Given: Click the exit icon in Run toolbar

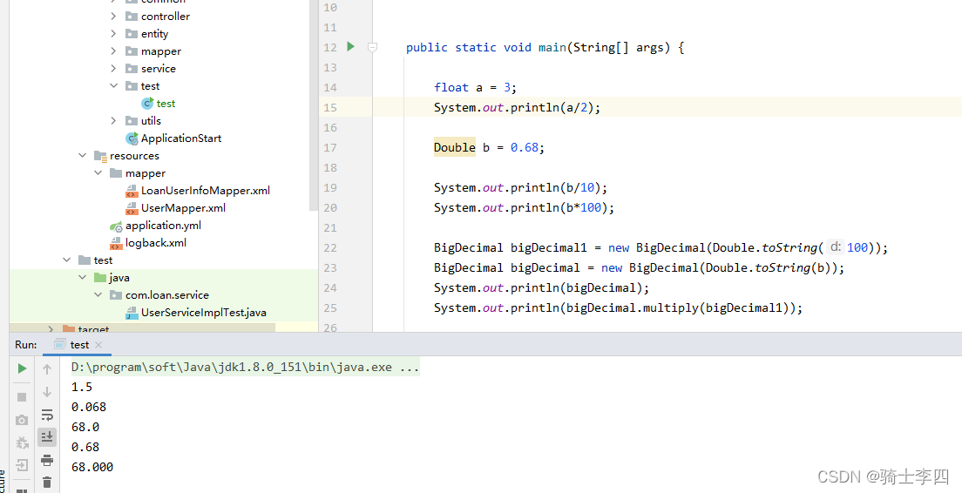Looking at the screenshot, I should pos(22,465).
